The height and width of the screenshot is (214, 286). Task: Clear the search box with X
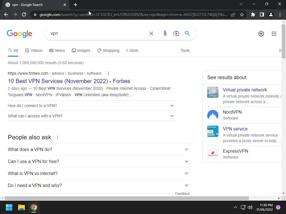151,33
